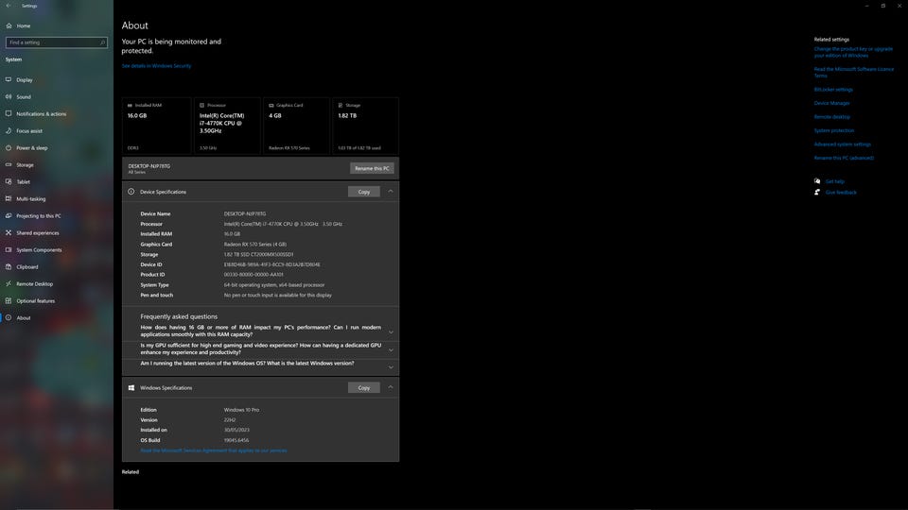Click the Give feedback icon
This screenshot has height=510, width=908.
pyautogui.click(x=817, y=192)
